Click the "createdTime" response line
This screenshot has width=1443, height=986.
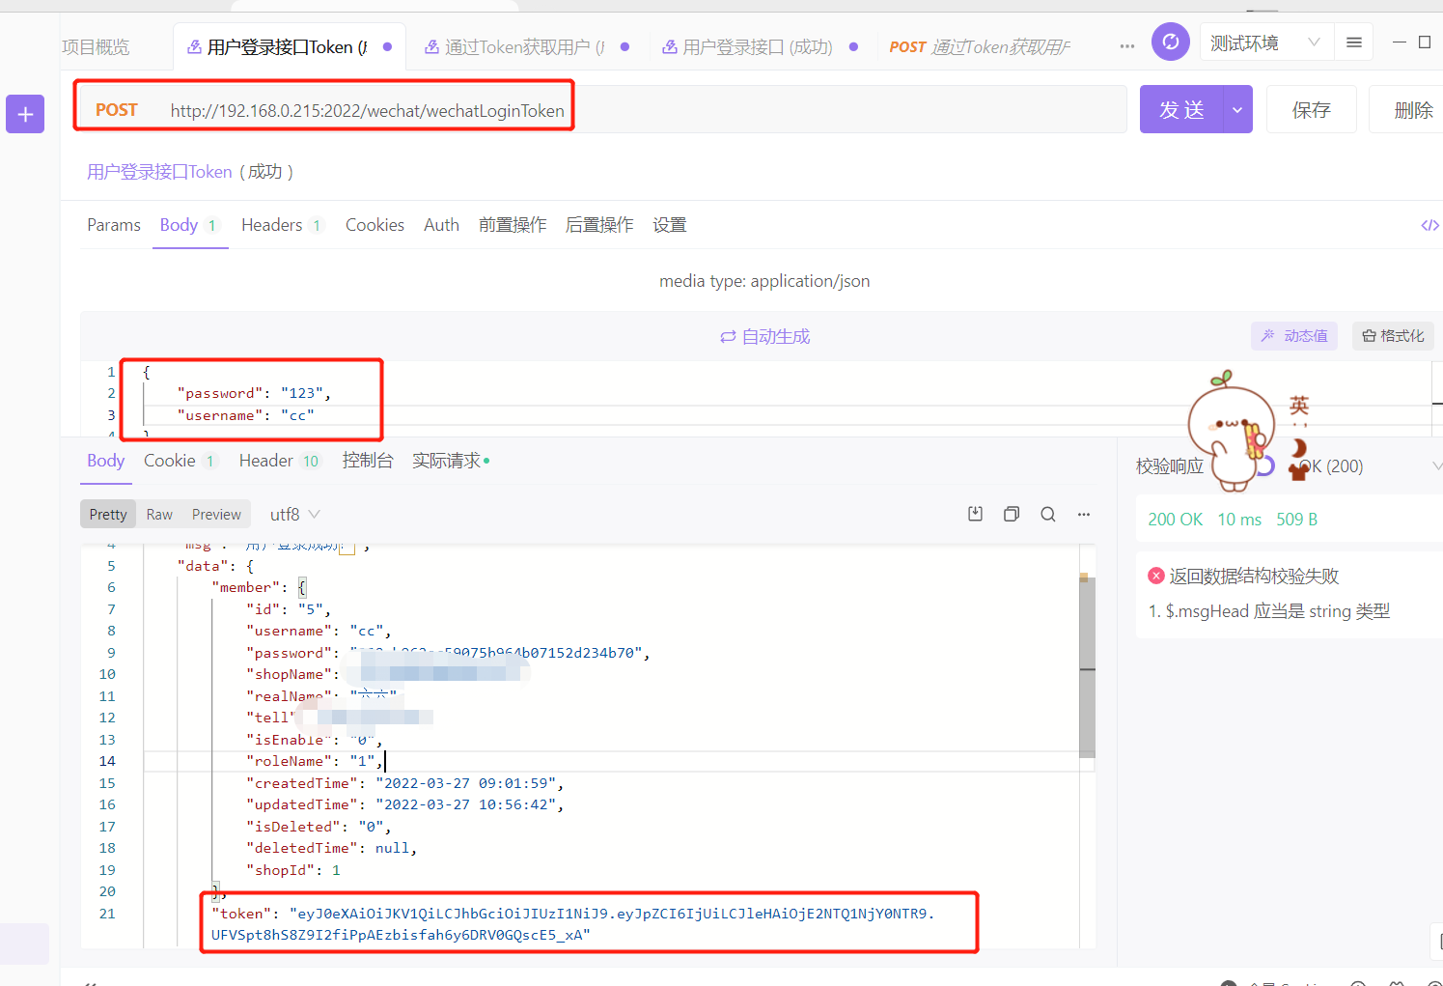[404, 783]
